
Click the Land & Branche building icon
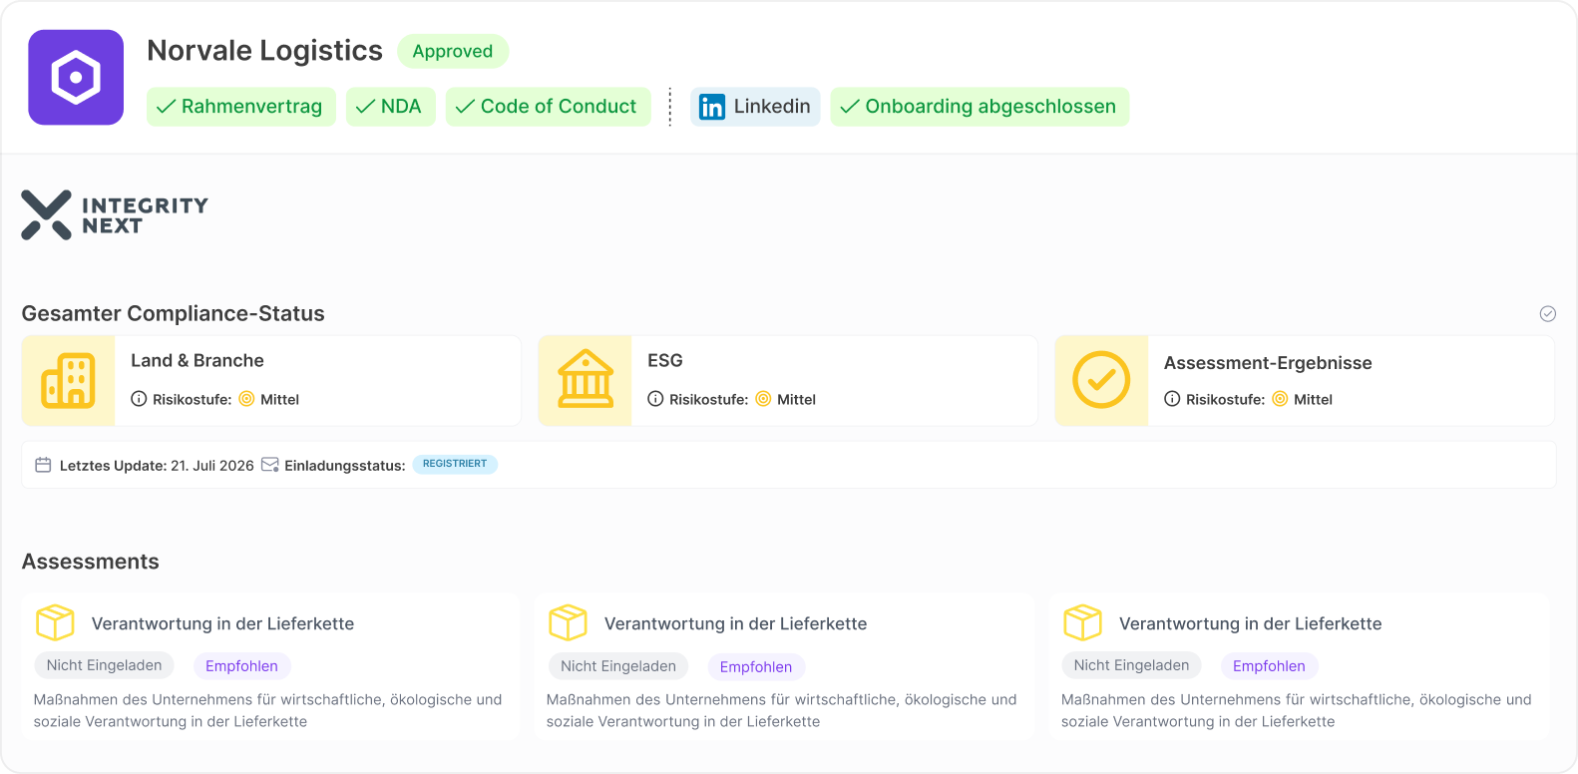68,381
